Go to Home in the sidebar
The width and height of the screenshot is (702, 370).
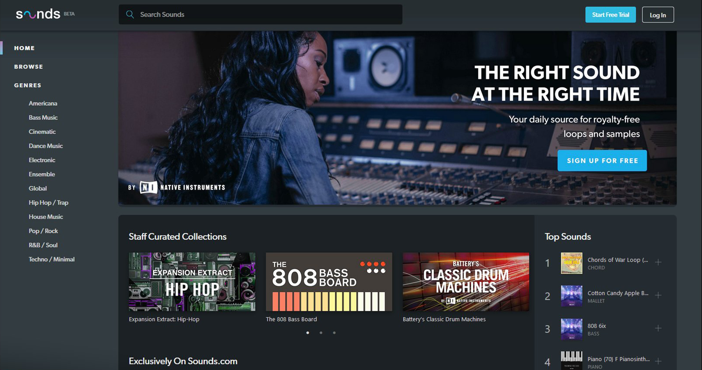[x=24, y=48]
